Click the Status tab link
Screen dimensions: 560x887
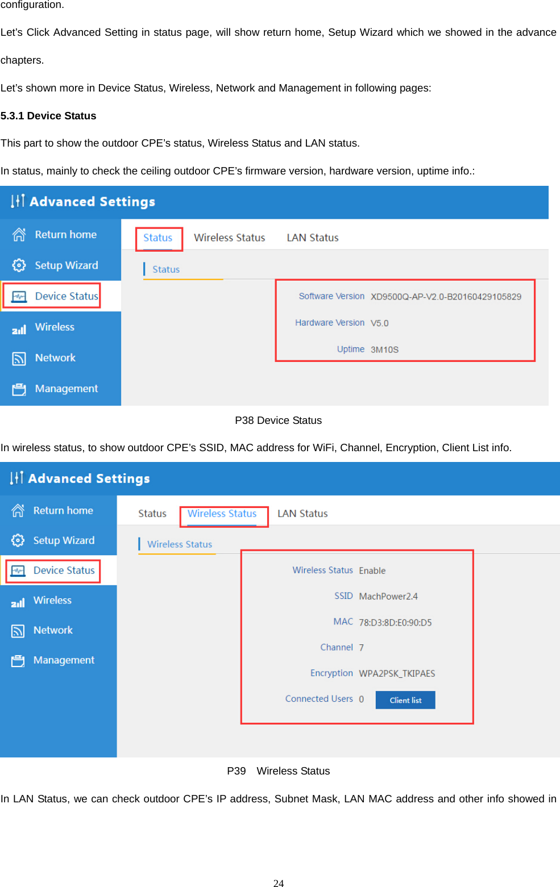[157, 238]
